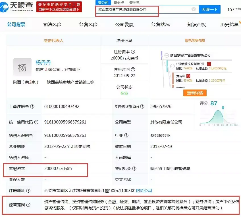Click company status 在业
241x217 pixels.
tap(124, 93)
